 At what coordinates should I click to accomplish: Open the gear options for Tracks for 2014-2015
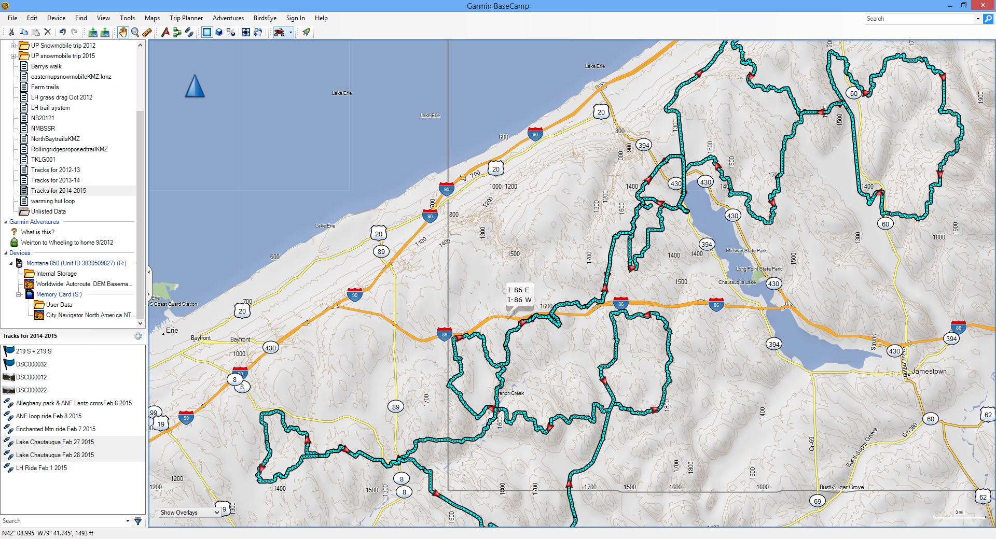coord(137,336)
